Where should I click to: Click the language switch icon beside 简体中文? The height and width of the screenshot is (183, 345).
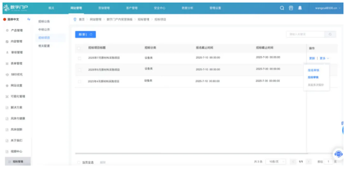click(29, 19)
